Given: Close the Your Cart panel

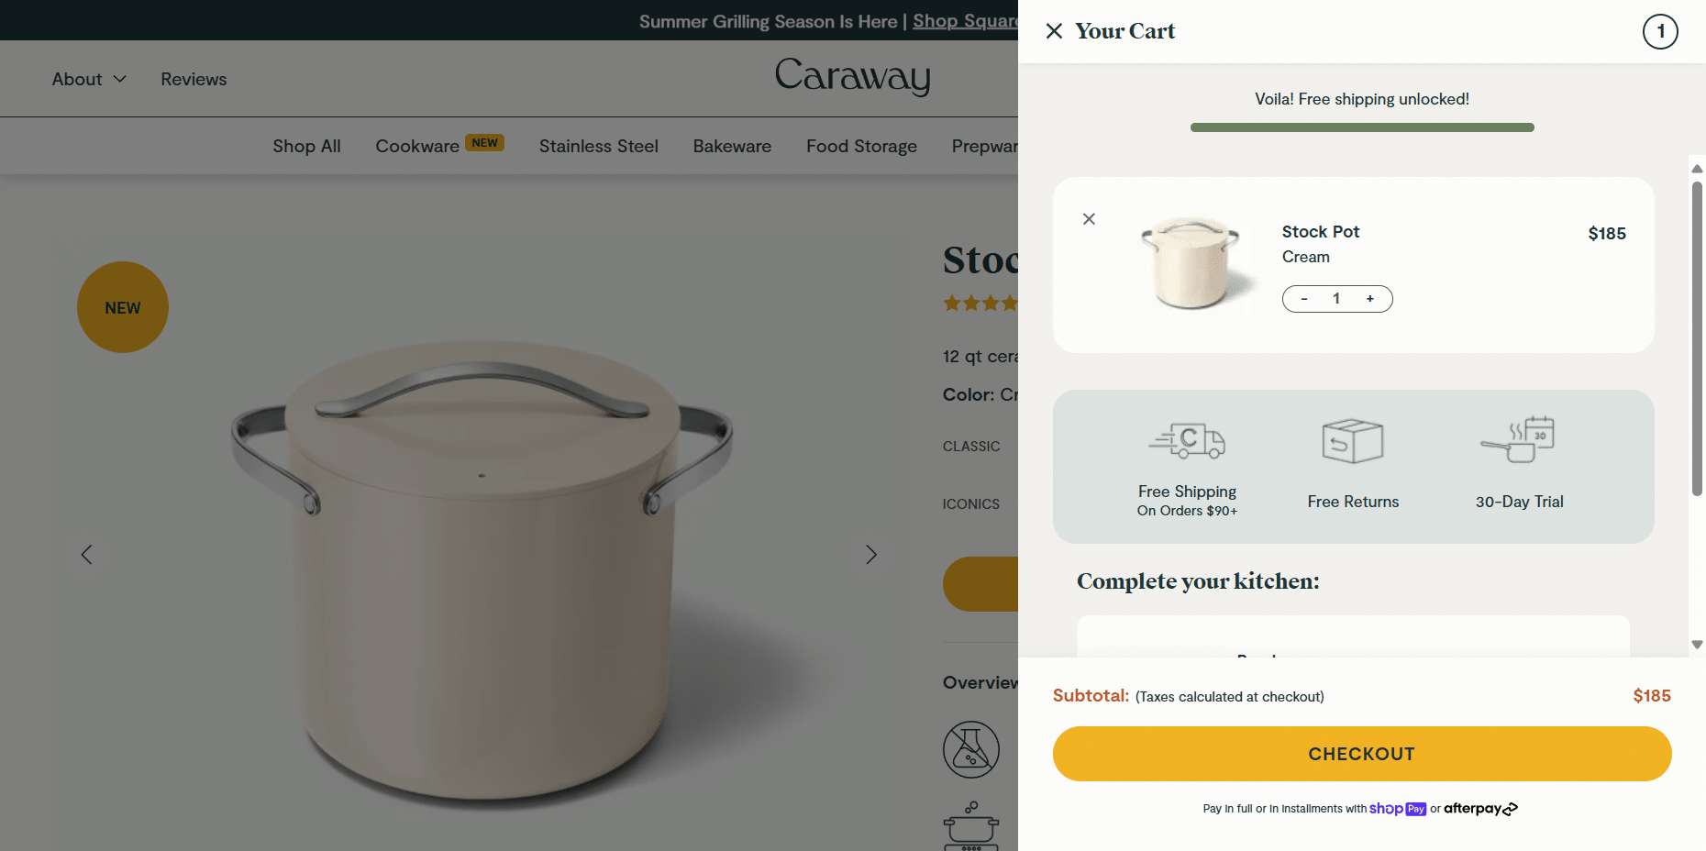Looking at the screenshot, I should tap(1054, 30).
